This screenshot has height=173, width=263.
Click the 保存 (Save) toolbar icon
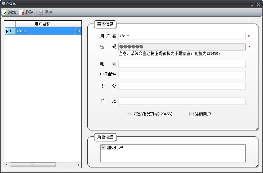[41, 12]
